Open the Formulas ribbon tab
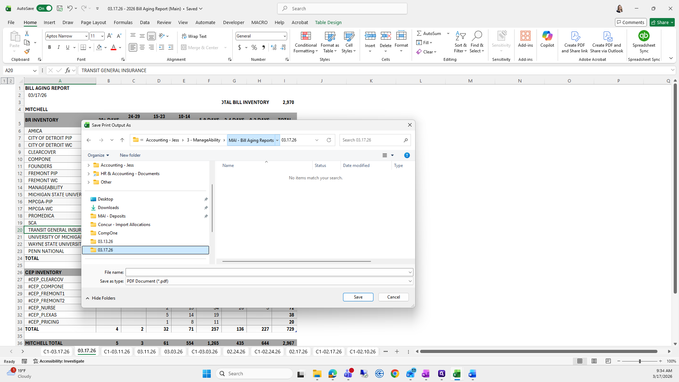The image size is (679, 382). click(123, 22)
